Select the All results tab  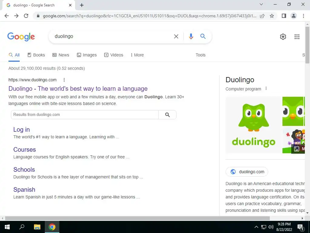click(x=14, y=55)
